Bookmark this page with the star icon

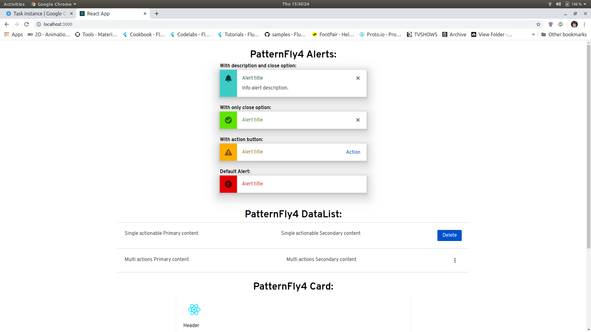[x=538, y=24]
